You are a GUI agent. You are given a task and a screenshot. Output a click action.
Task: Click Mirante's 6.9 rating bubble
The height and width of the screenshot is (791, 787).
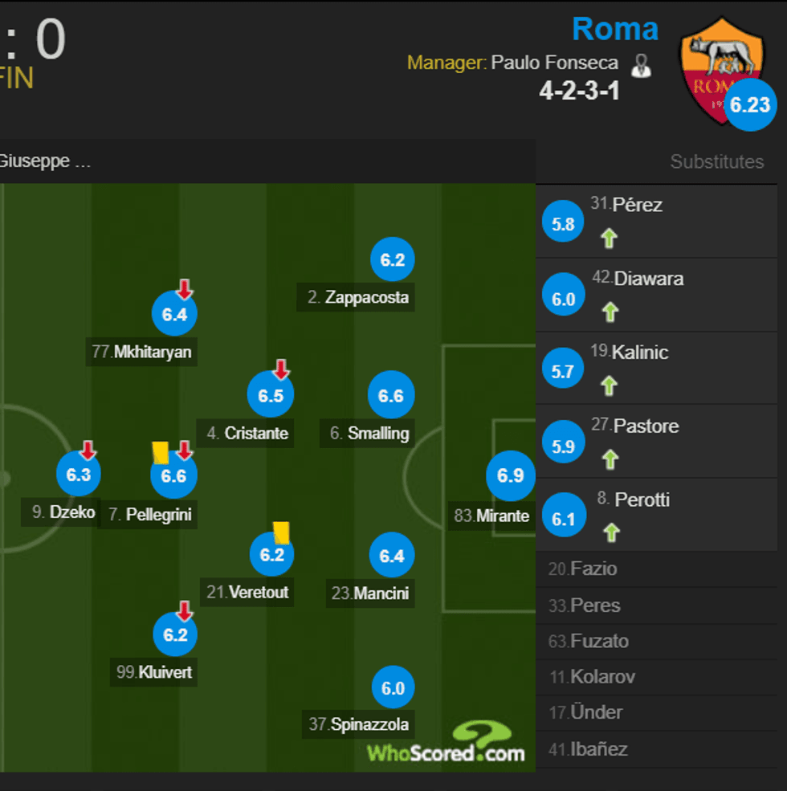click(x=511, y=475)
